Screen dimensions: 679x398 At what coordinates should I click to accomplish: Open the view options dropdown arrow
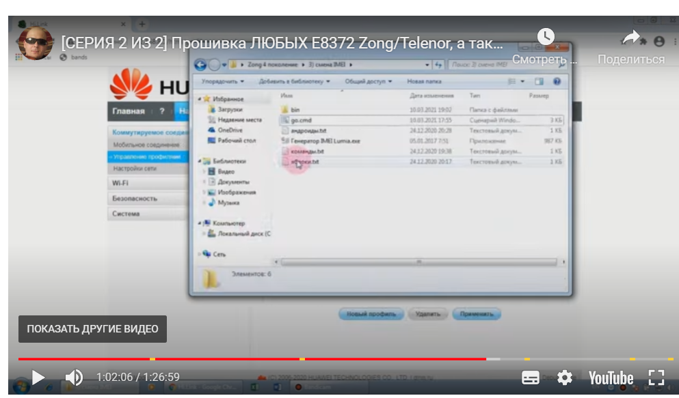(522, 81)
